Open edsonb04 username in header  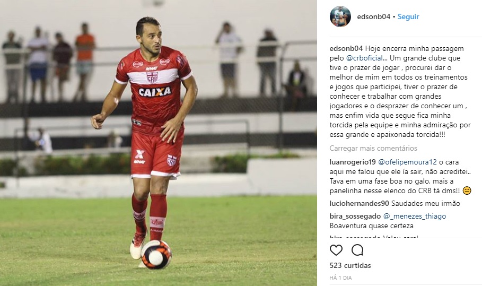pyautogui.click(x=373, y=16)
